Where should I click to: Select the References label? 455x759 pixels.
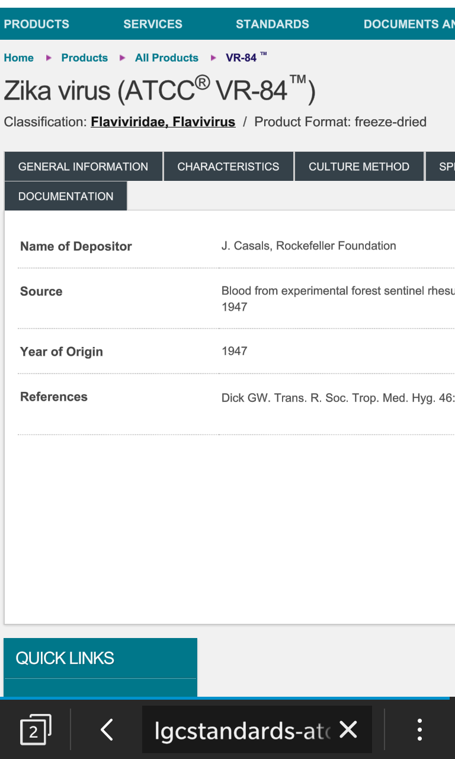click(54, 397)
